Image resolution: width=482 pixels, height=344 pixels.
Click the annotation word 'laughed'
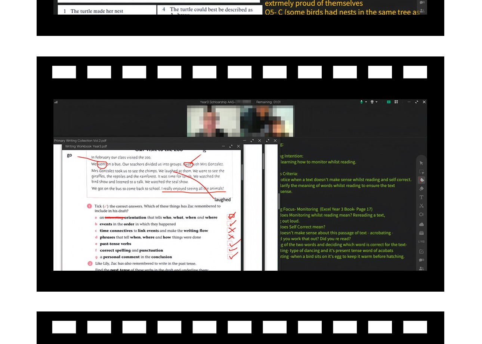(x=223, y=200)
